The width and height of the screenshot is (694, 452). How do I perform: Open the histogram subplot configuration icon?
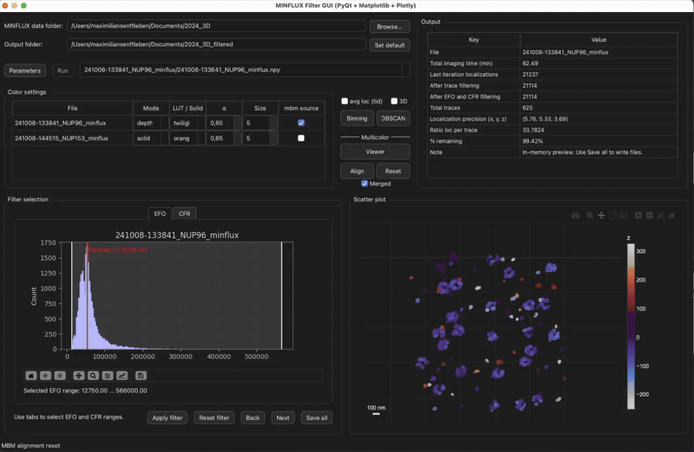(x=107, y=376)
